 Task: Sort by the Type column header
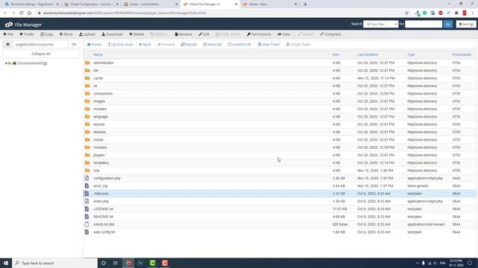pyautogui.click(x=411, y=54)
